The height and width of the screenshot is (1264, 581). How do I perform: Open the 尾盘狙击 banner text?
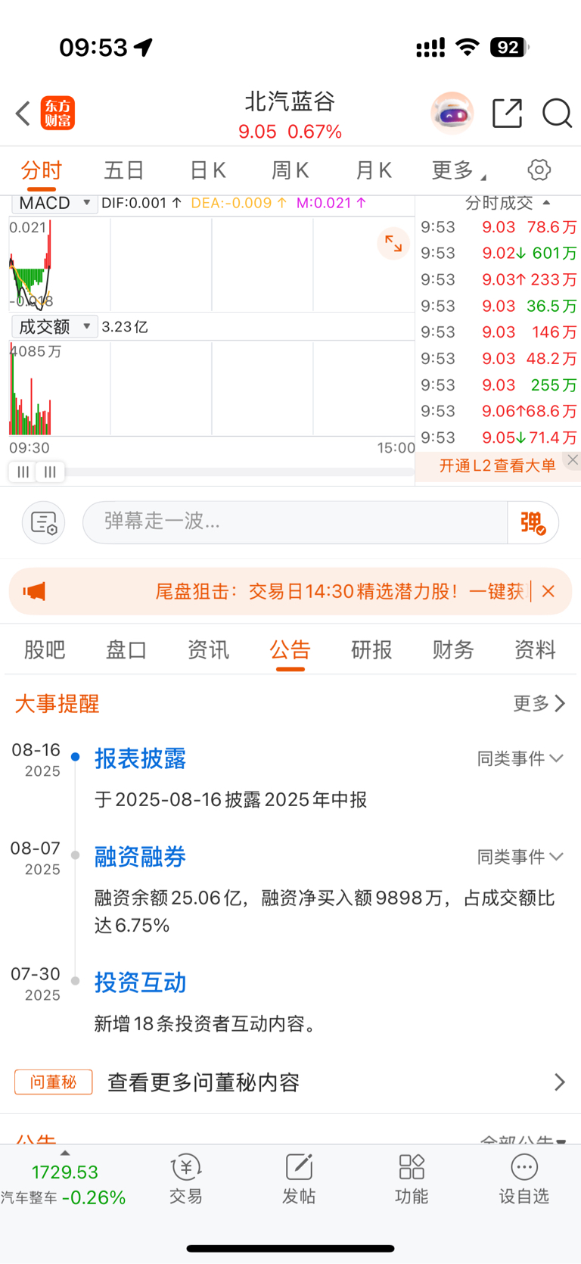tap(340, 591)
